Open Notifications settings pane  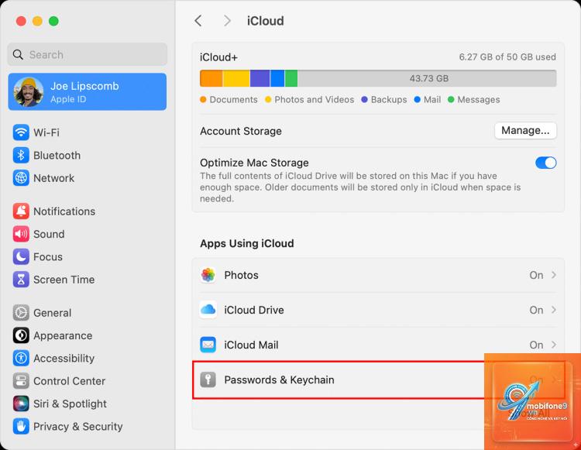88,211
